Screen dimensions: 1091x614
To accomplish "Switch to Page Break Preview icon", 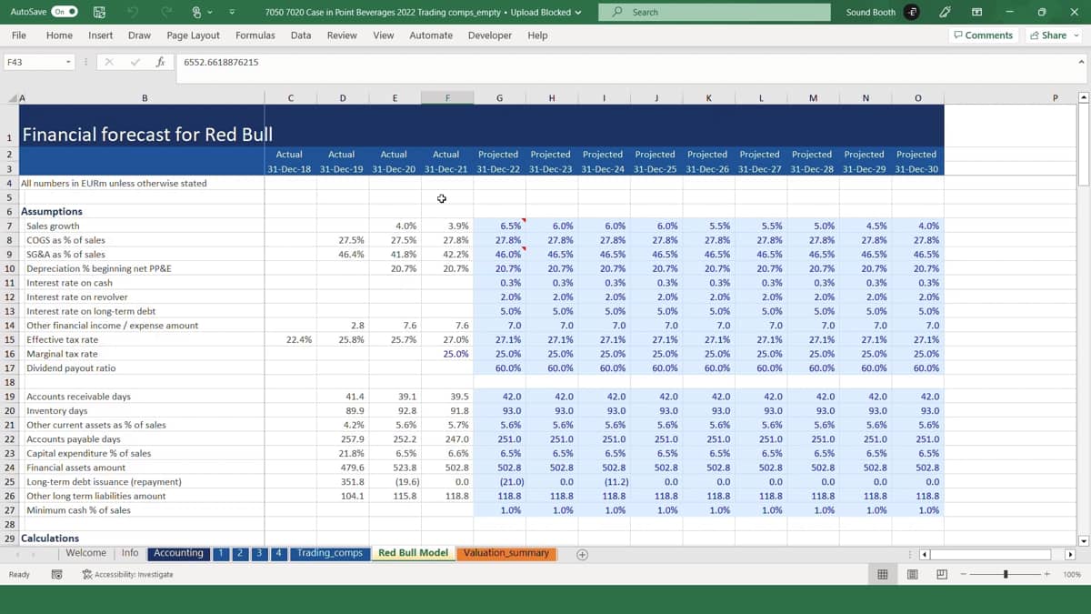I will pyautogui.click(x=942, y=575).
